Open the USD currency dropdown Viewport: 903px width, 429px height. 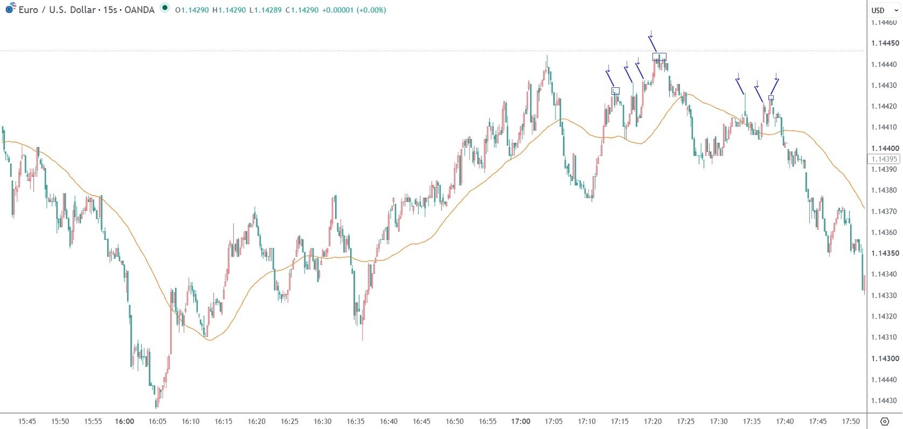pos(885,10)
